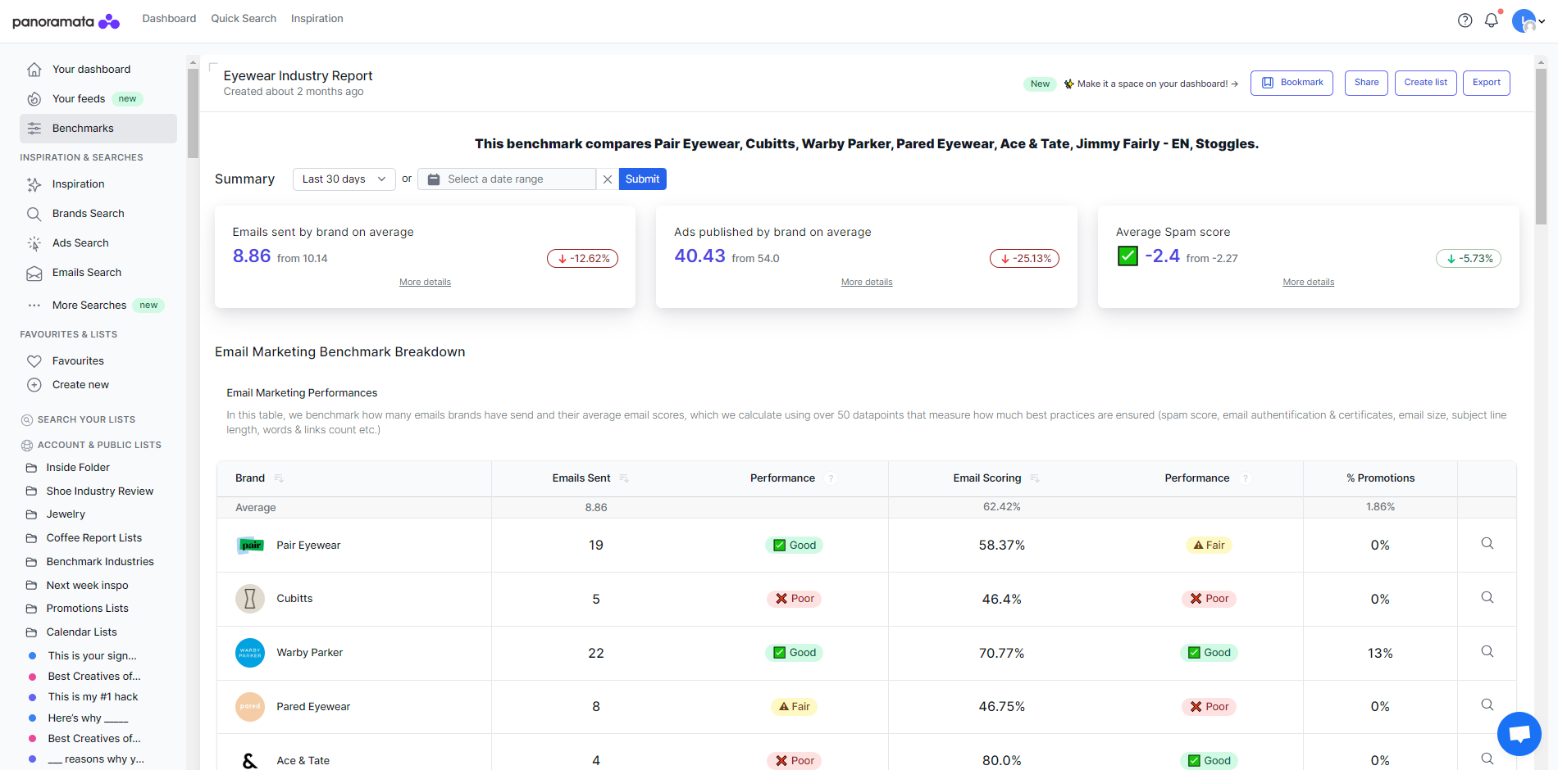
Task: Click the Ace & Tate row magnifier icon
Action: click(x=1487, y=759)
